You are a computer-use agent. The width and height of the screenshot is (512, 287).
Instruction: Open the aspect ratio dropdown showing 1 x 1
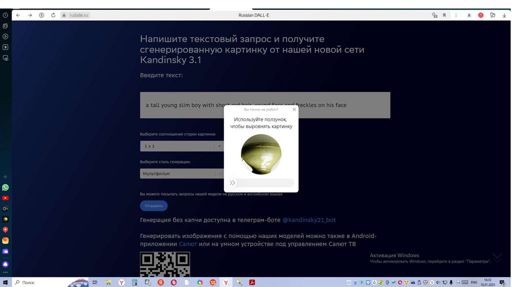[181, 146]
